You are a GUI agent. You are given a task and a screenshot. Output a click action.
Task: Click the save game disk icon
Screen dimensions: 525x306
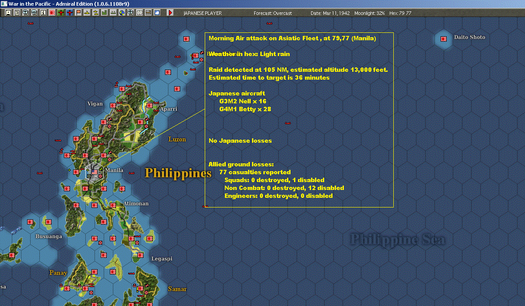(x=8, y=13)
